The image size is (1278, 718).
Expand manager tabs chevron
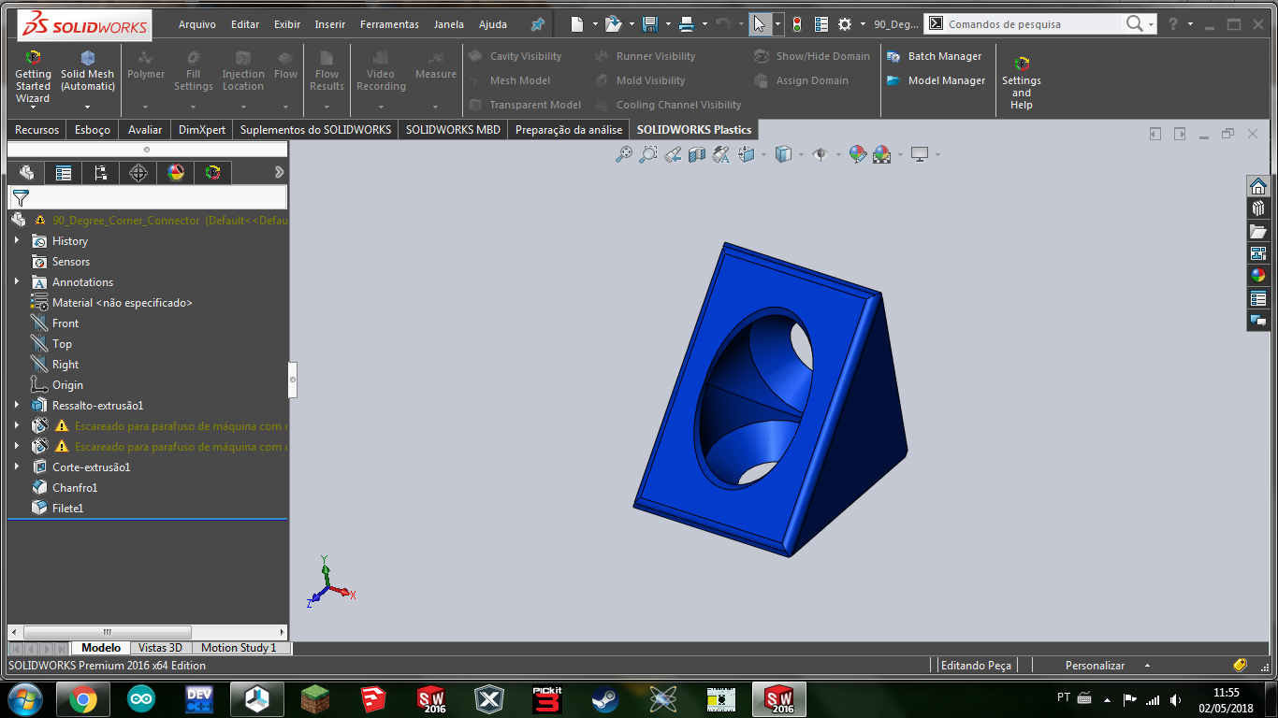(x=279, y=172)
